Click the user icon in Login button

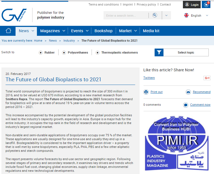pos(187,4)
